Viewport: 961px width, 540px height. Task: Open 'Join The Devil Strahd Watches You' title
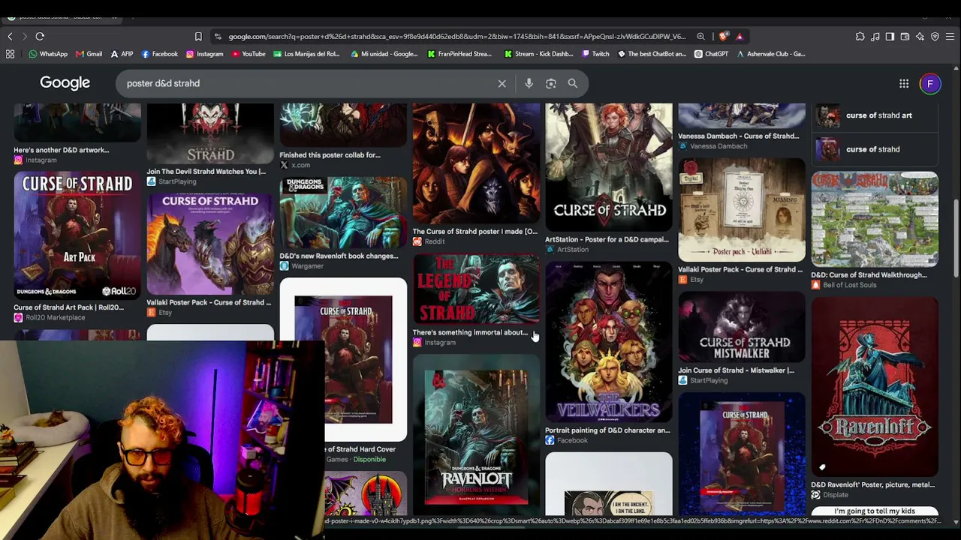(x=206, y=172)
